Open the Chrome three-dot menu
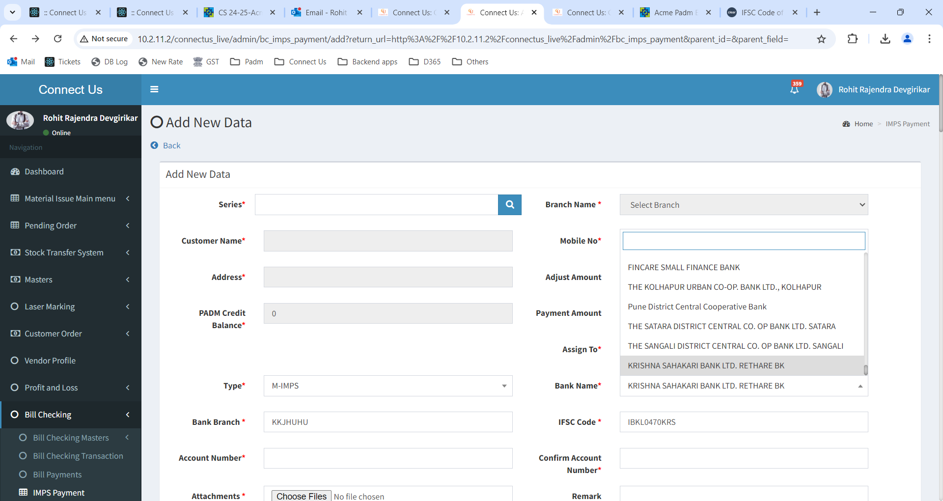943x501 pixels. tap(929, 39)
